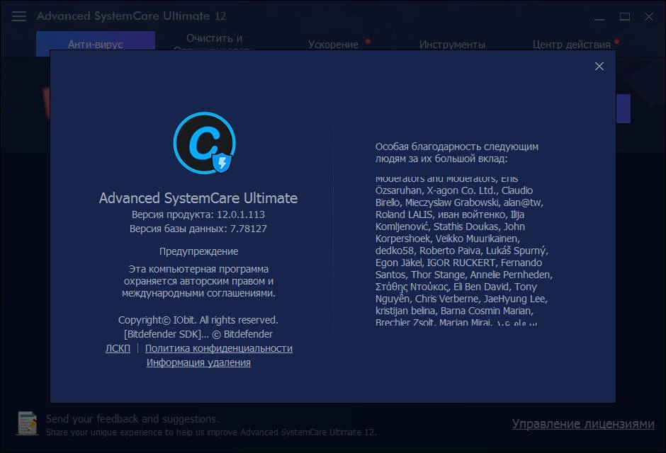Image resolution: width=666 pixels, height=453 pixels.
Task: Click the database version 7.78127 text
Action: pyautogui.click(x=198, y=229)
